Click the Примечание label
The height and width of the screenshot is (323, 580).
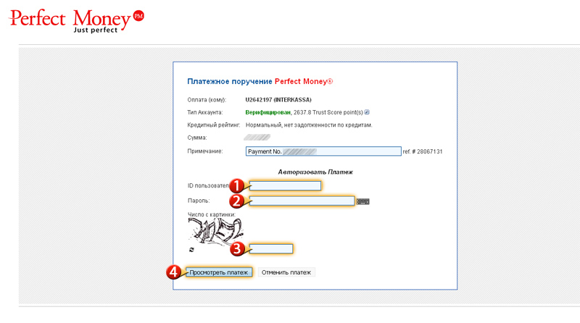point(205,151)
